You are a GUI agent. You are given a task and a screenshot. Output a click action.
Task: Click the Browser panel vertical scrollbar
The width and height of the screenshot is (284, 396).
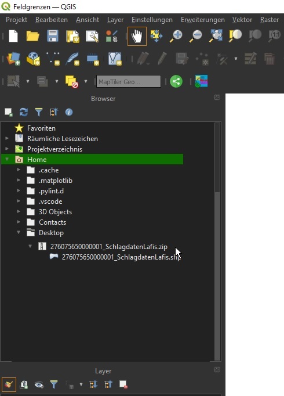(217, 242)
